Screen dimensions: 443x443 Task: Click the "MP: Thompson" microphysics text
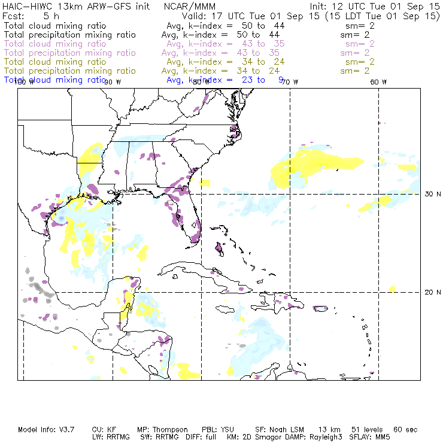coord(162,430)
